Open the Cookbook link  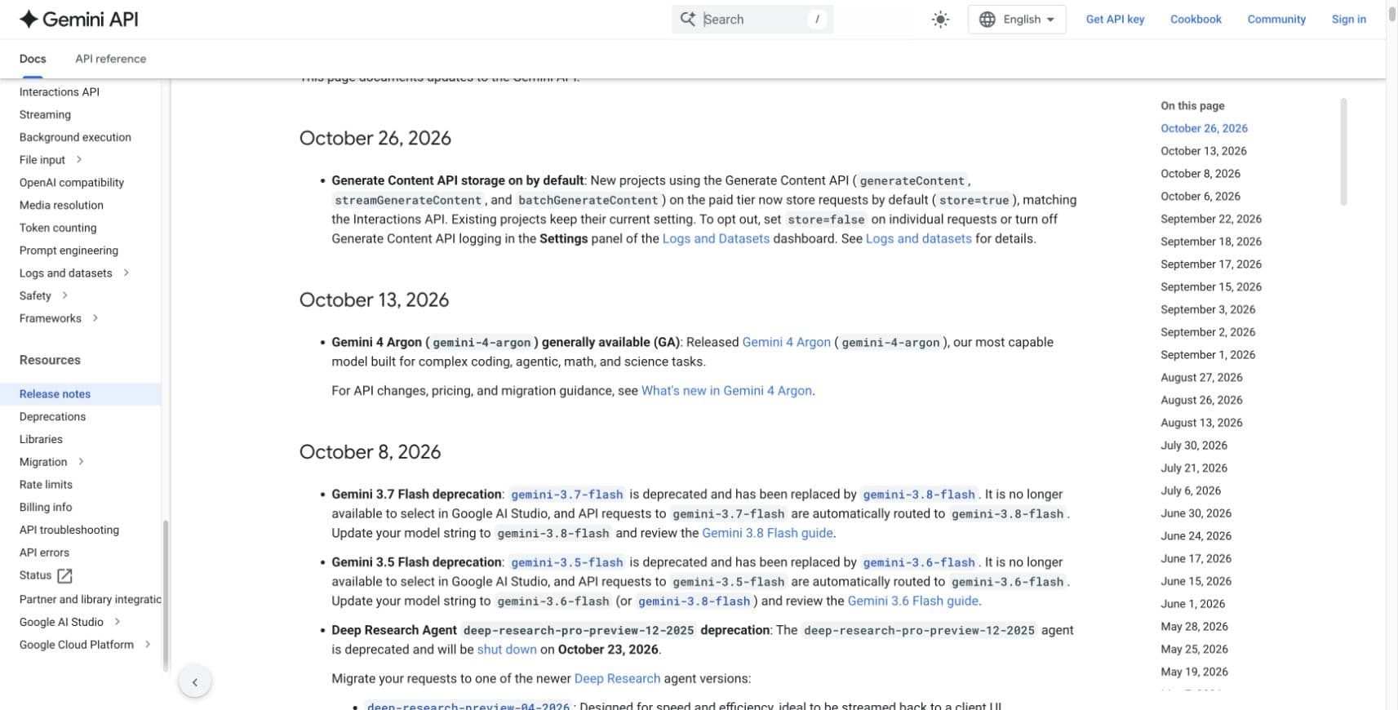[1196, 20]
